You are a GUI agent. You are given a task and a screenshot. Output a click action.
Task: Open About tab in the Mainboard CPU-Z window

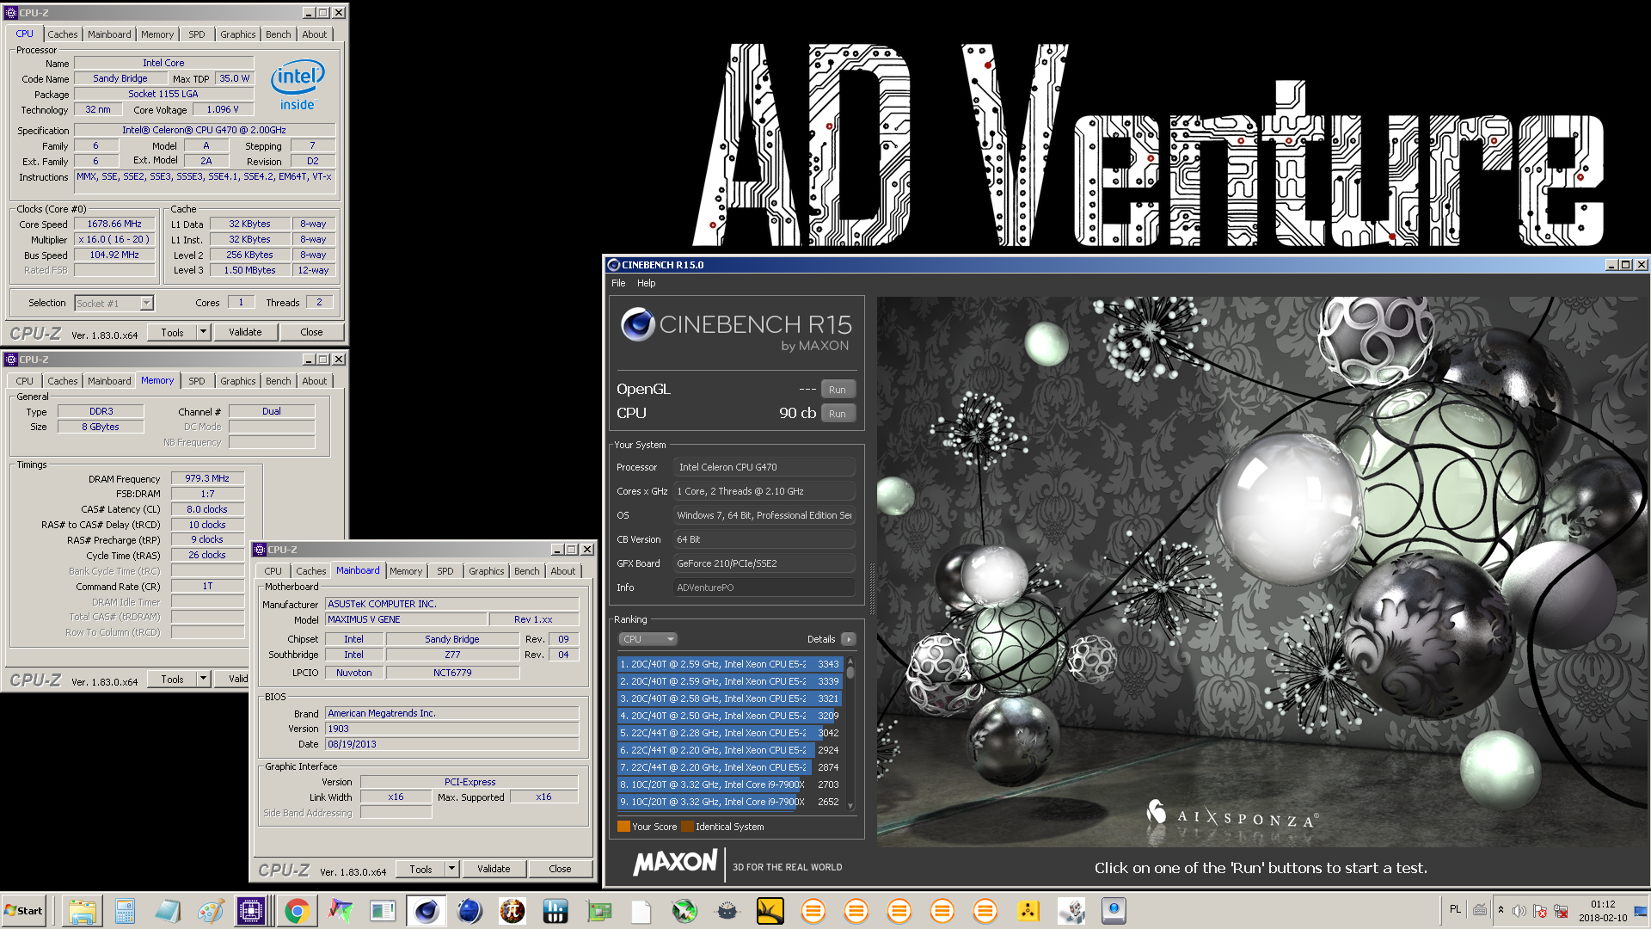click(x=563, y=571)
